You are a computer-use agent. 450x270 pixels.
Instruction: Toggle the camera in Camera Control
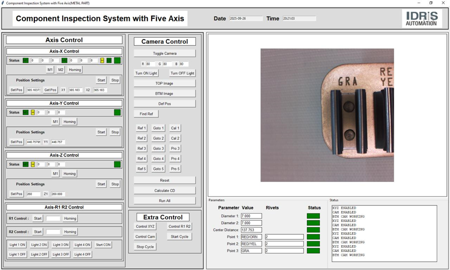pos(164,53)
